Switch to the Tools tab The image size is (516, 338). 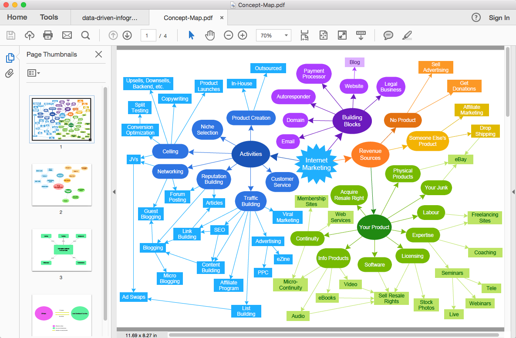(49, 17)
